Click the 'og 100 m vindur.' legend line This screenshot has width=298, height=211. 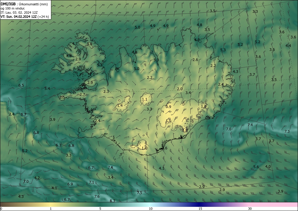pos(13,8)
